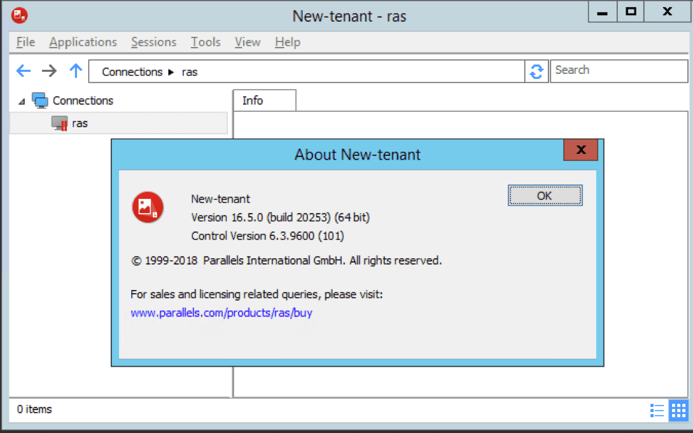Open the Applications menu
This screenshot has width=693, height=433.
pyautogui.click(x=83, y=42)
